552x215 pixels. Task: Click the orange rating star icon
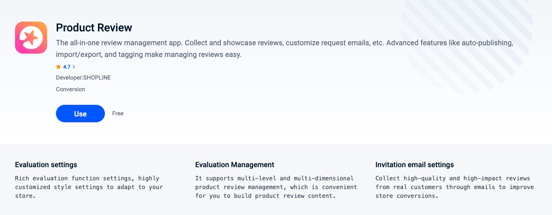58,67
